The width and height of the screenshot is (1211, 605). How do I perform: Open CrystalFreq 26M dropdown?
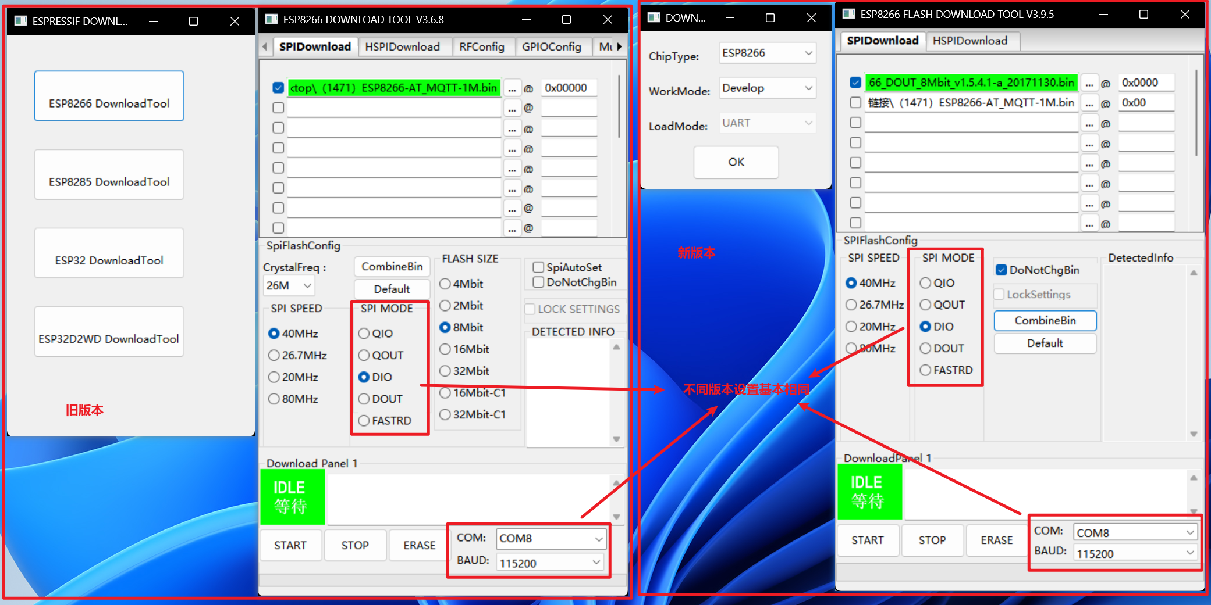tap(289, 285)
